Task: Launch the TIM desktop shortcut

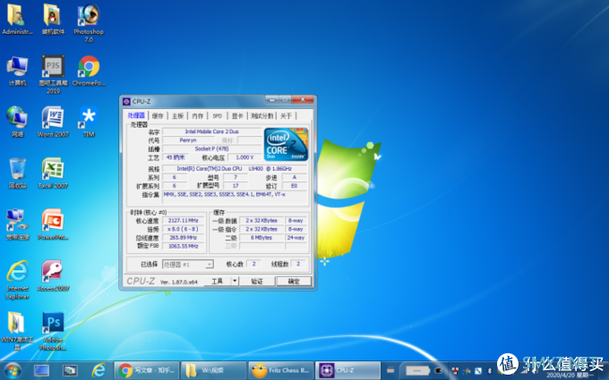Action: click(x=89, y=122)
